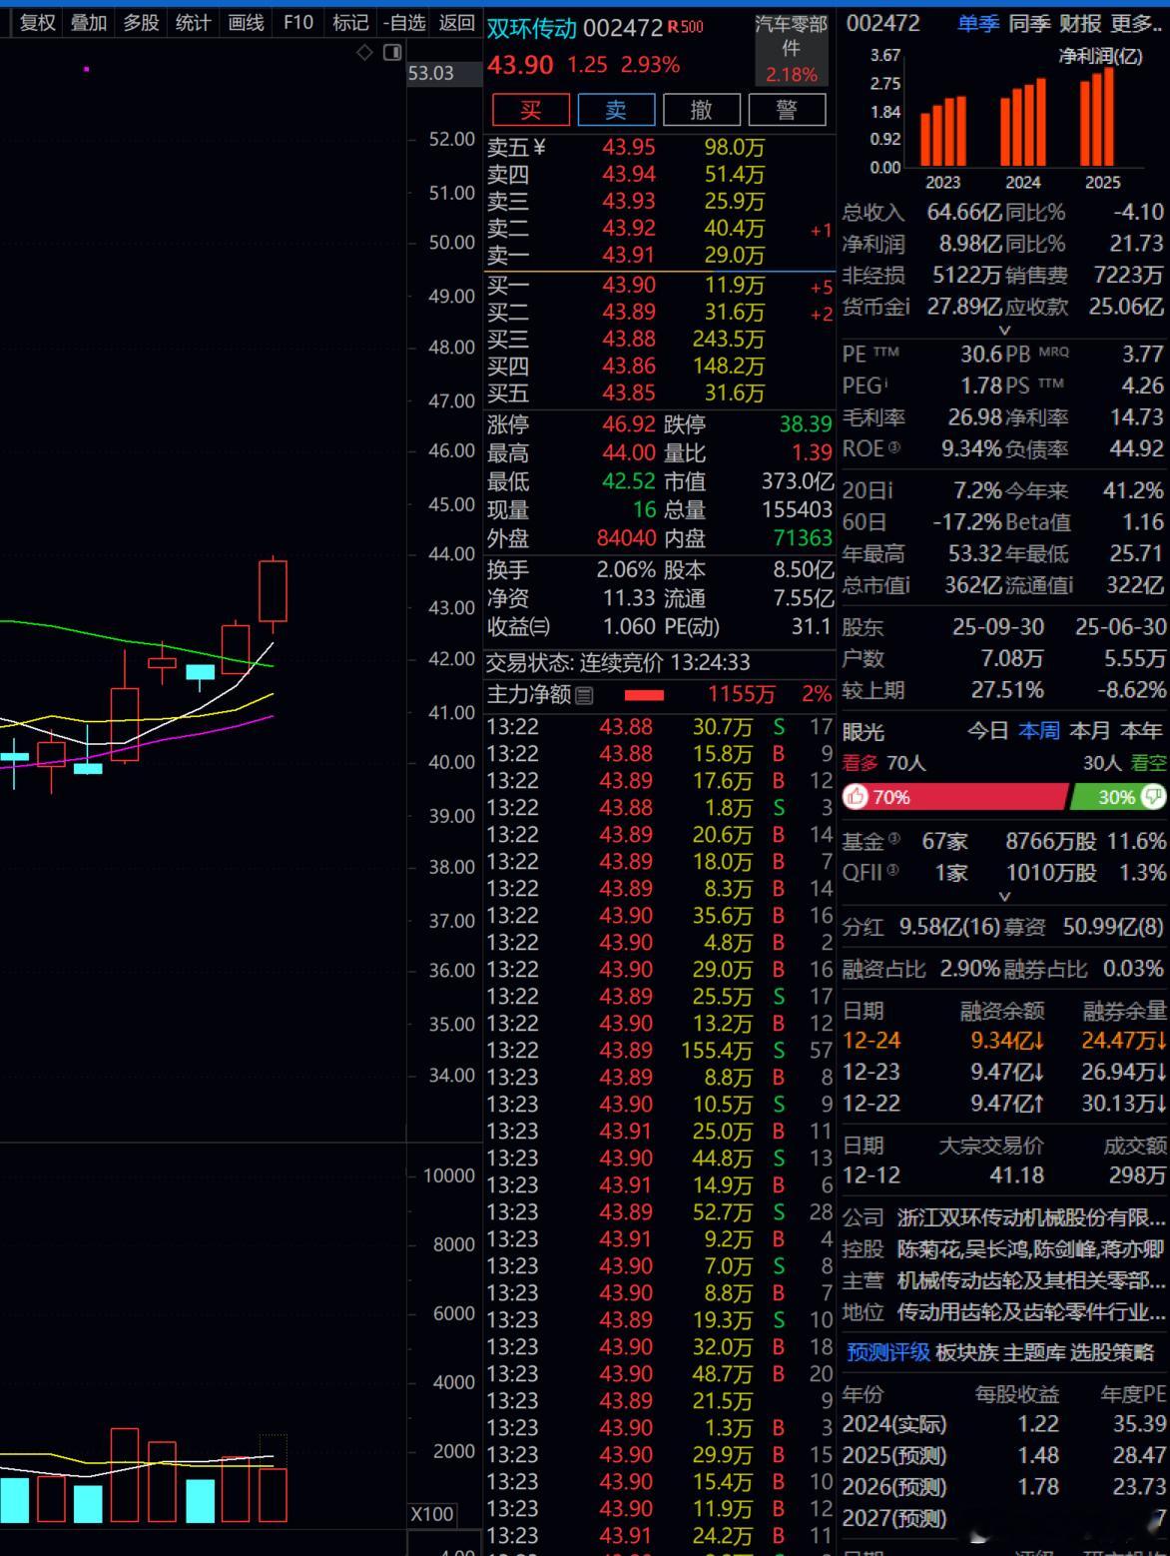Click the 2025 net profit bar group
Screen dimensions: 1170x1556
(x=1096, y=117)
